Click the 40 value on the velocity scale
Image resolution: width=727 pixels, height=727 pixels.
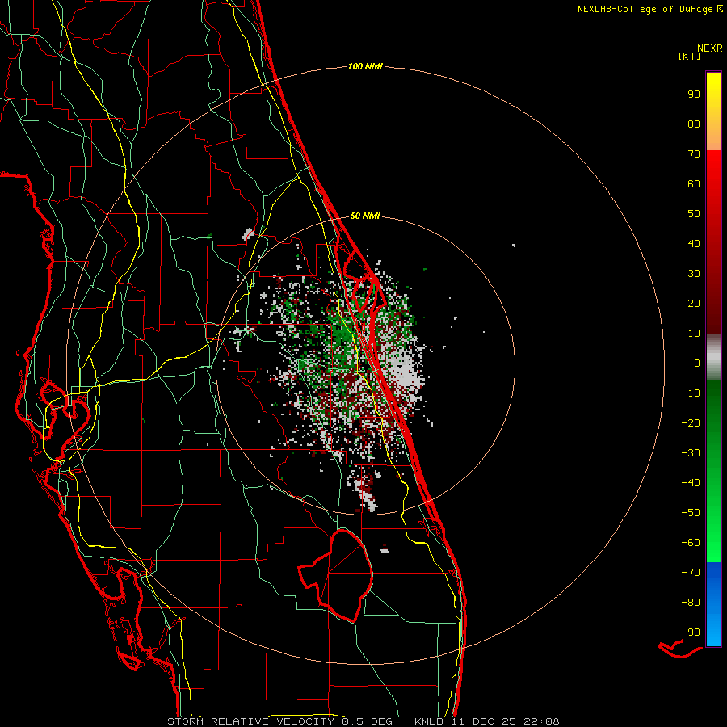[694, 244]
